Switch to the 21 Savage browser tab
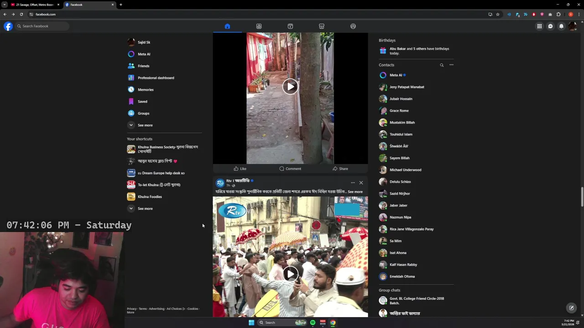The height and width of the screenshot is (328, 584). (35, 5)
